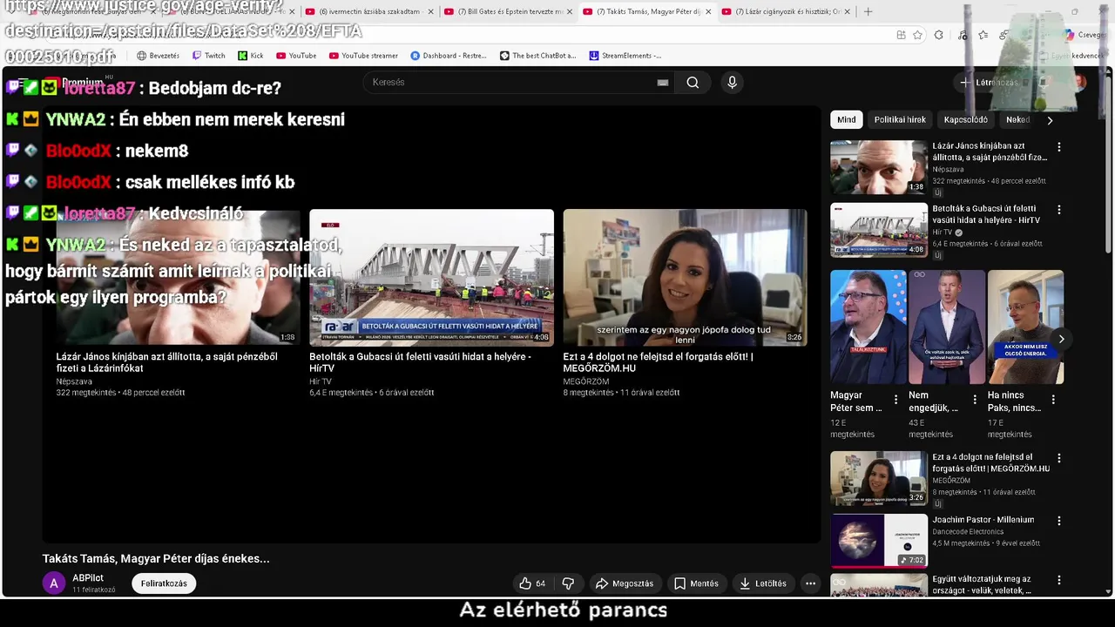Click end-screen title 'Betolták a Gubacsi út feletti'
Image resolution: width=1115 pixels, height=627 pixels.
(x=420, y=362)
